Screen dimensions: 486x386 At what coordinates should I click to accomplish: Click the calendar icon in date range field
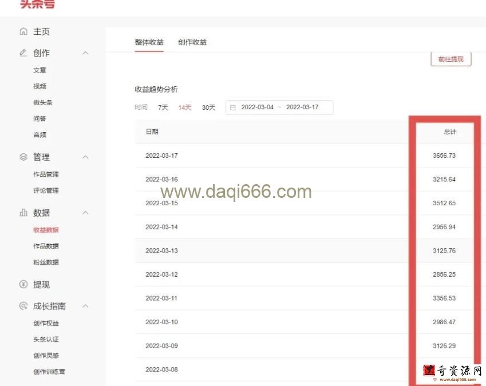click(x=233, y=108)
